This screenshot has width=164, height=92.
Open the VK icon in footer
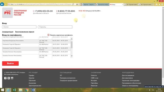coord(9,78)
